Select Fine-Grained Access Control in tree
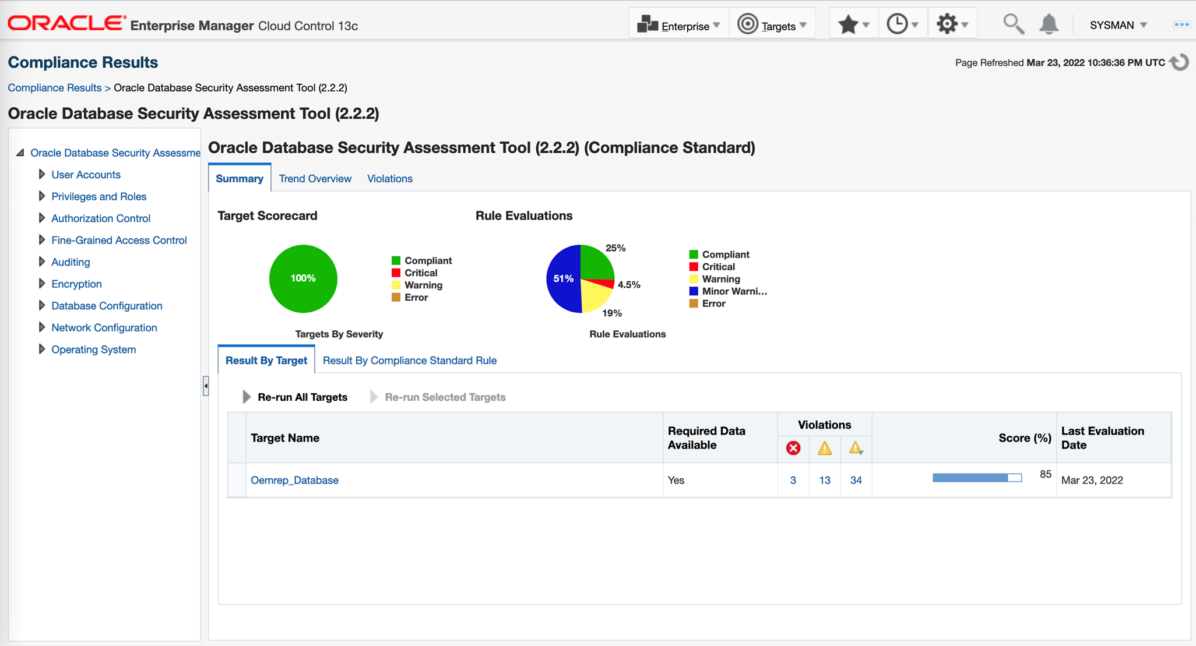 pos(119,240)
